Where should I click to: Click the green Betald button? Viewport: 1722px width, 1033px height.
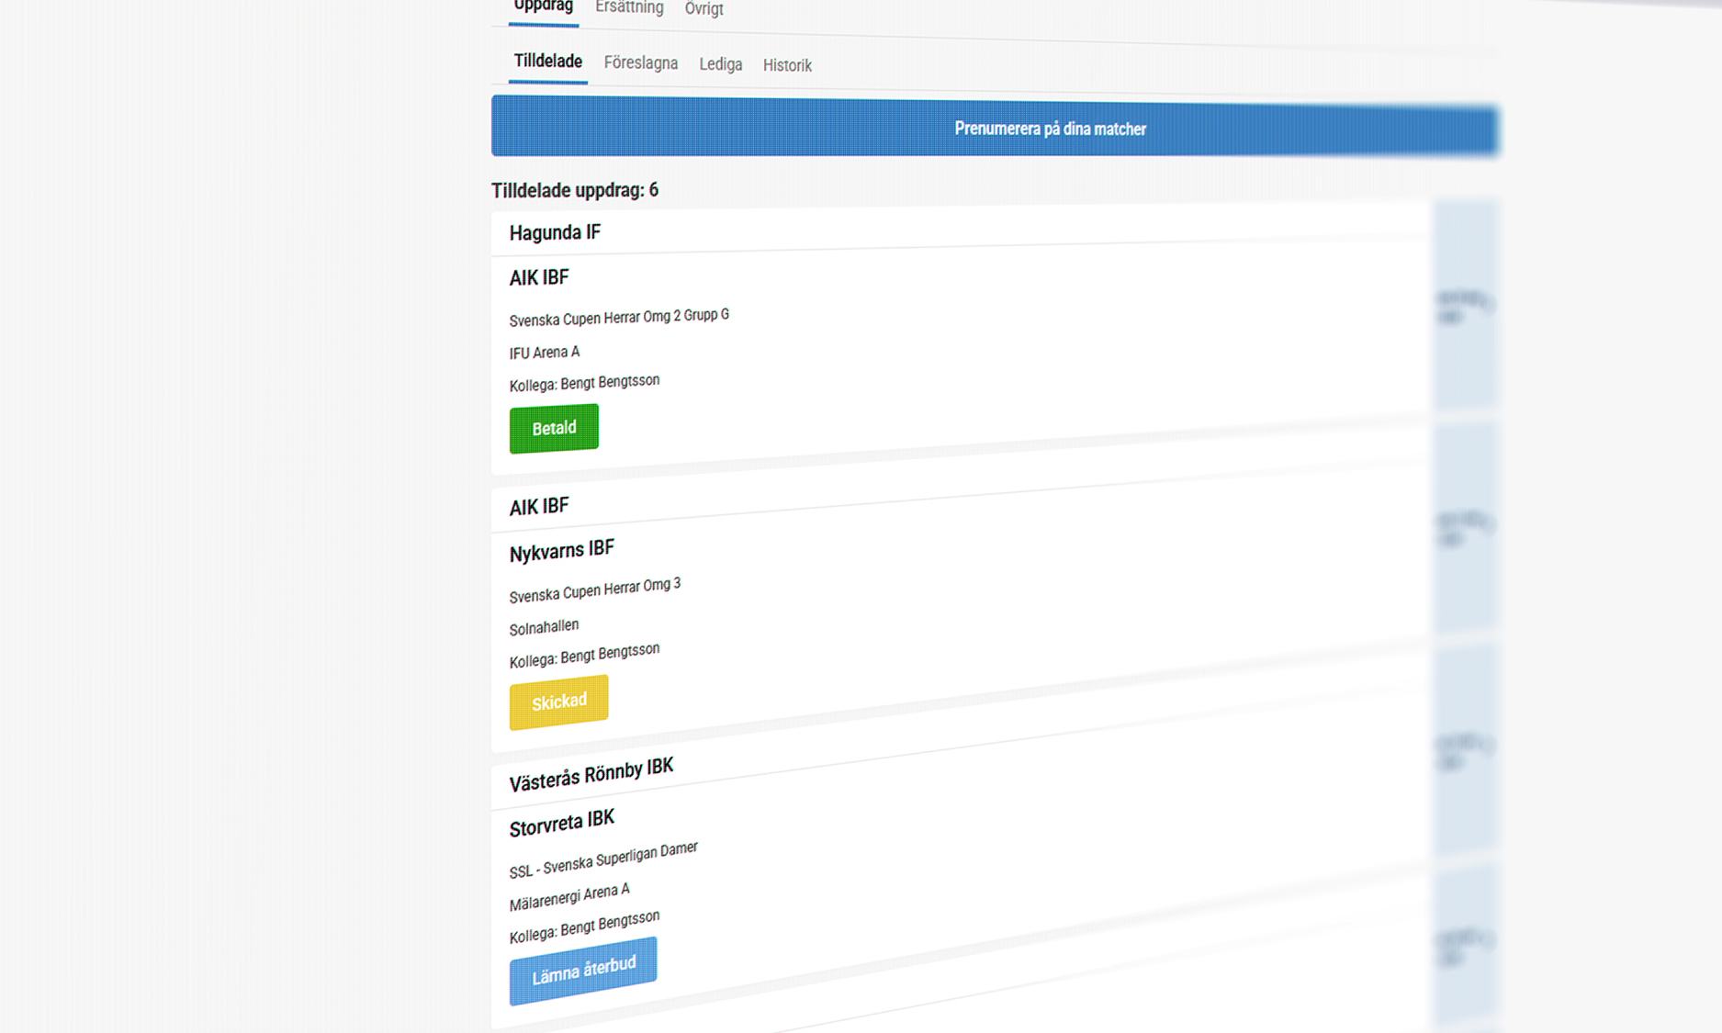(x=554, y=429)
